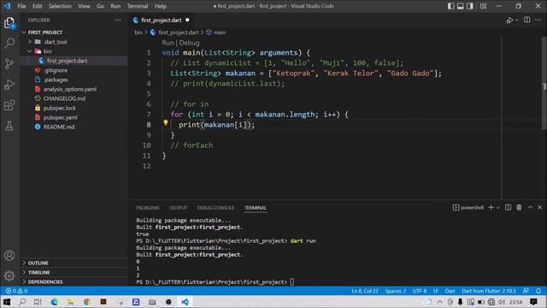Switch to the DEBUG CONSOLE tab

tap(215, 208)
